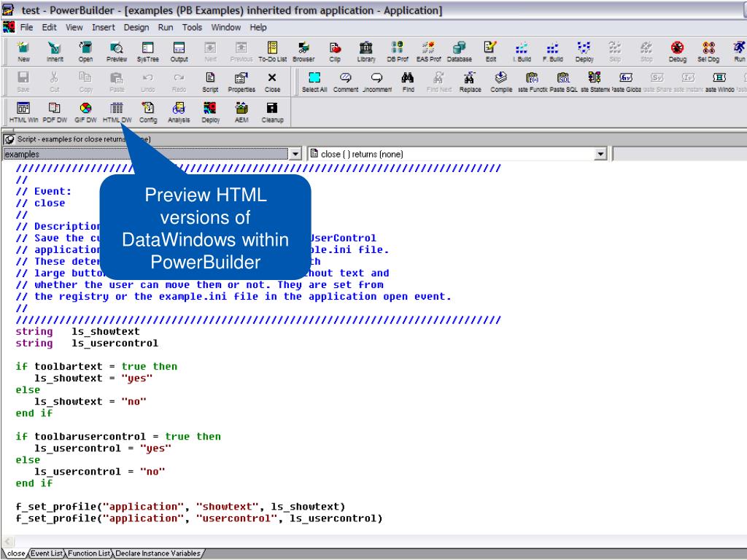The image size is (747, 560).
Task: Click Deploy in the top toolbar
Action: (x=584, y=52)
